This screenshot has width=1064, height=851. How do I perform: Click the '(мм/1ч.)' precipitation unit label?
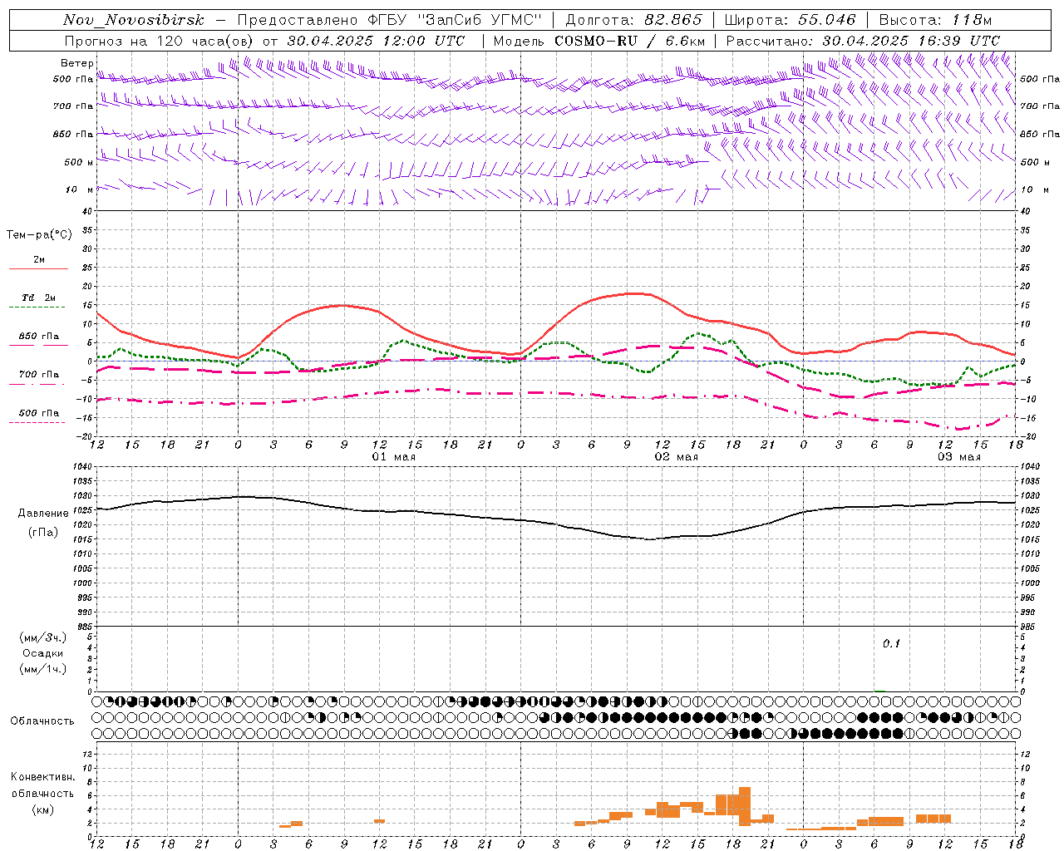coord(43,669)
